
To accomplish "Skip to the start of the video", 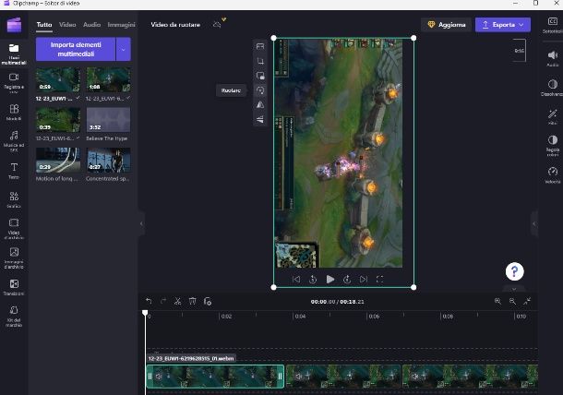I will [x=296, y=279].
